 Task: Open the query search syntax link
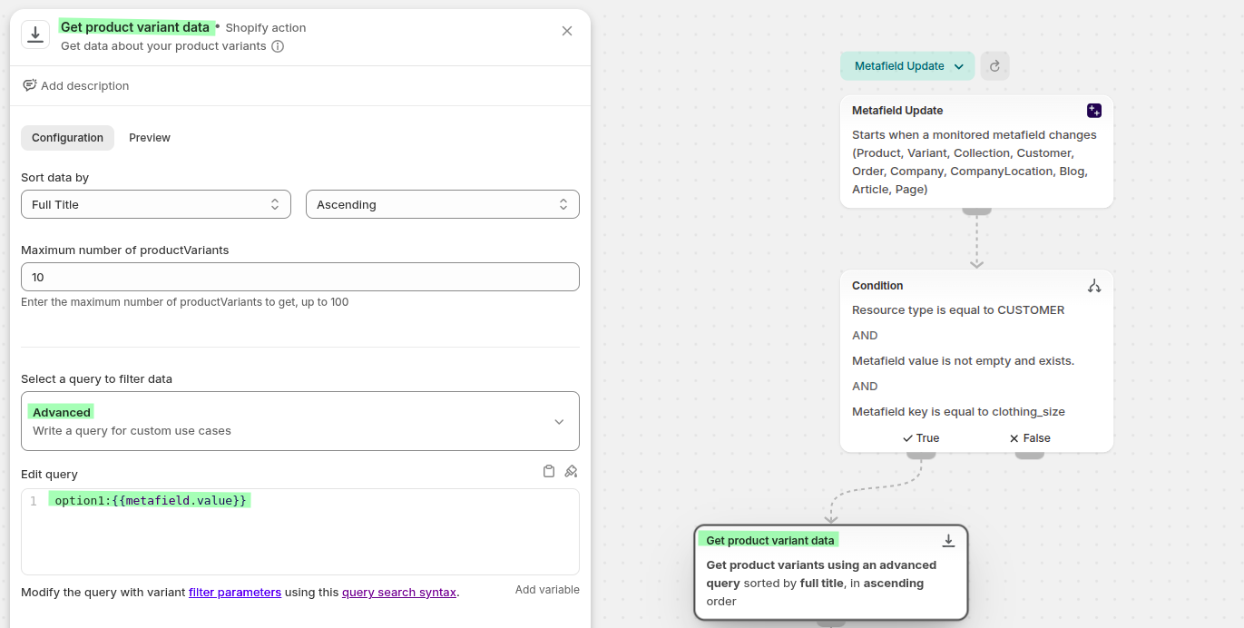[399, 593]
